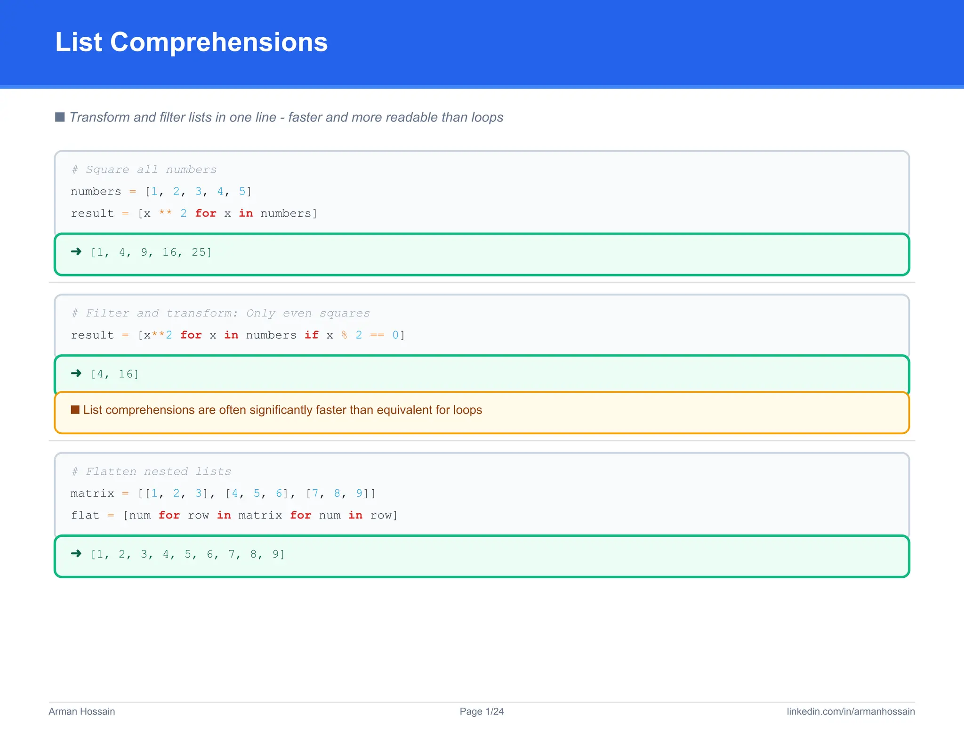Click the brown square icon in tip box
The height and width of the screenshot is (745, 964).
pyautogui.click(x=75, y=410)
